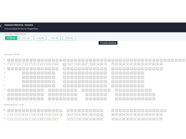Choose seat 27 in Balcony row B
Screen dimensions: 186x139
[x=113, y=64]
